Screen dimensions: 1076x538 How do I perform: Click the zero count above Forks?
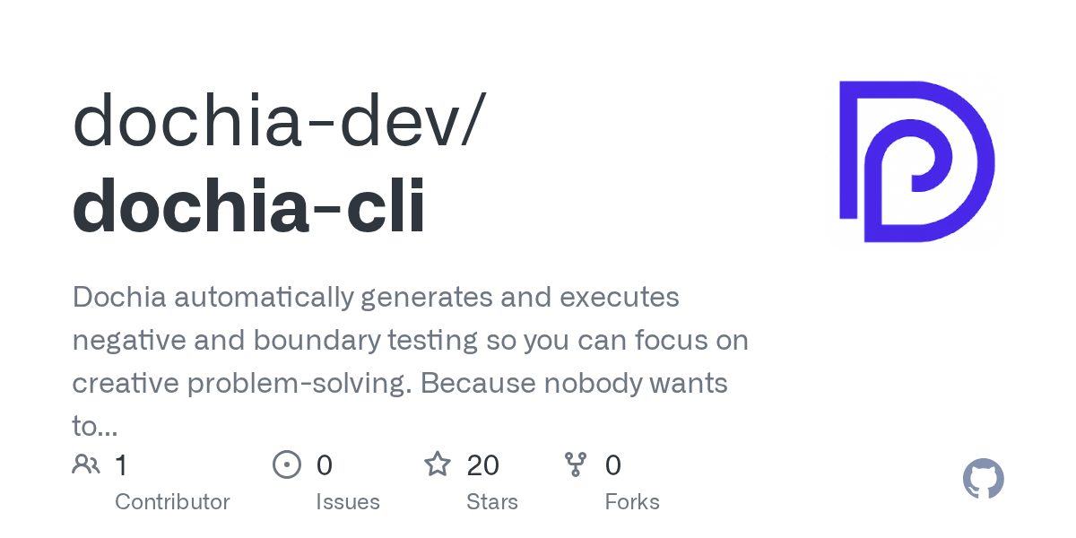tap(613, 464)
